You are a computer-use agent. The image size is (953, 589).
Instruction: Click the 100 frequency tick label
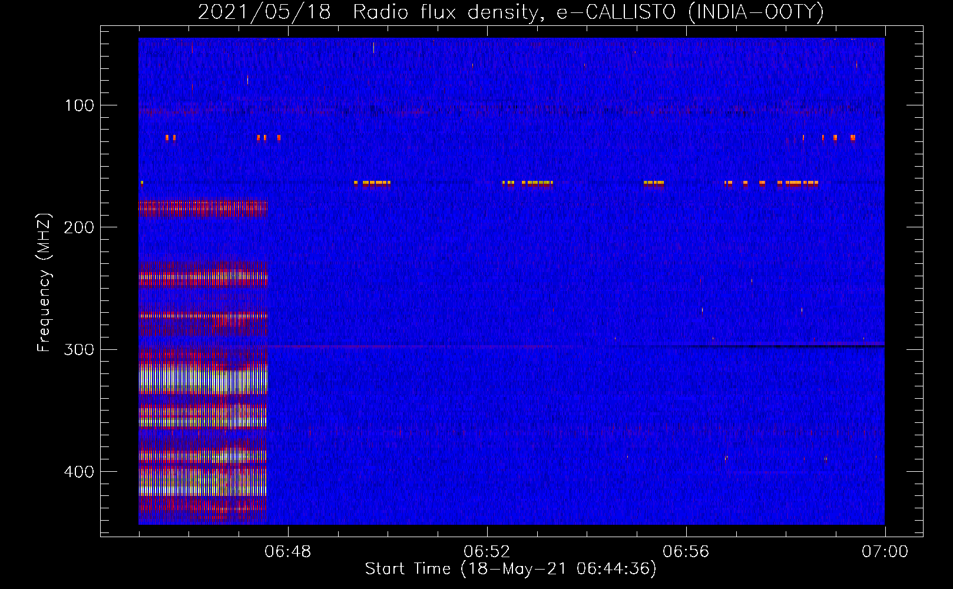click(79, 105)
